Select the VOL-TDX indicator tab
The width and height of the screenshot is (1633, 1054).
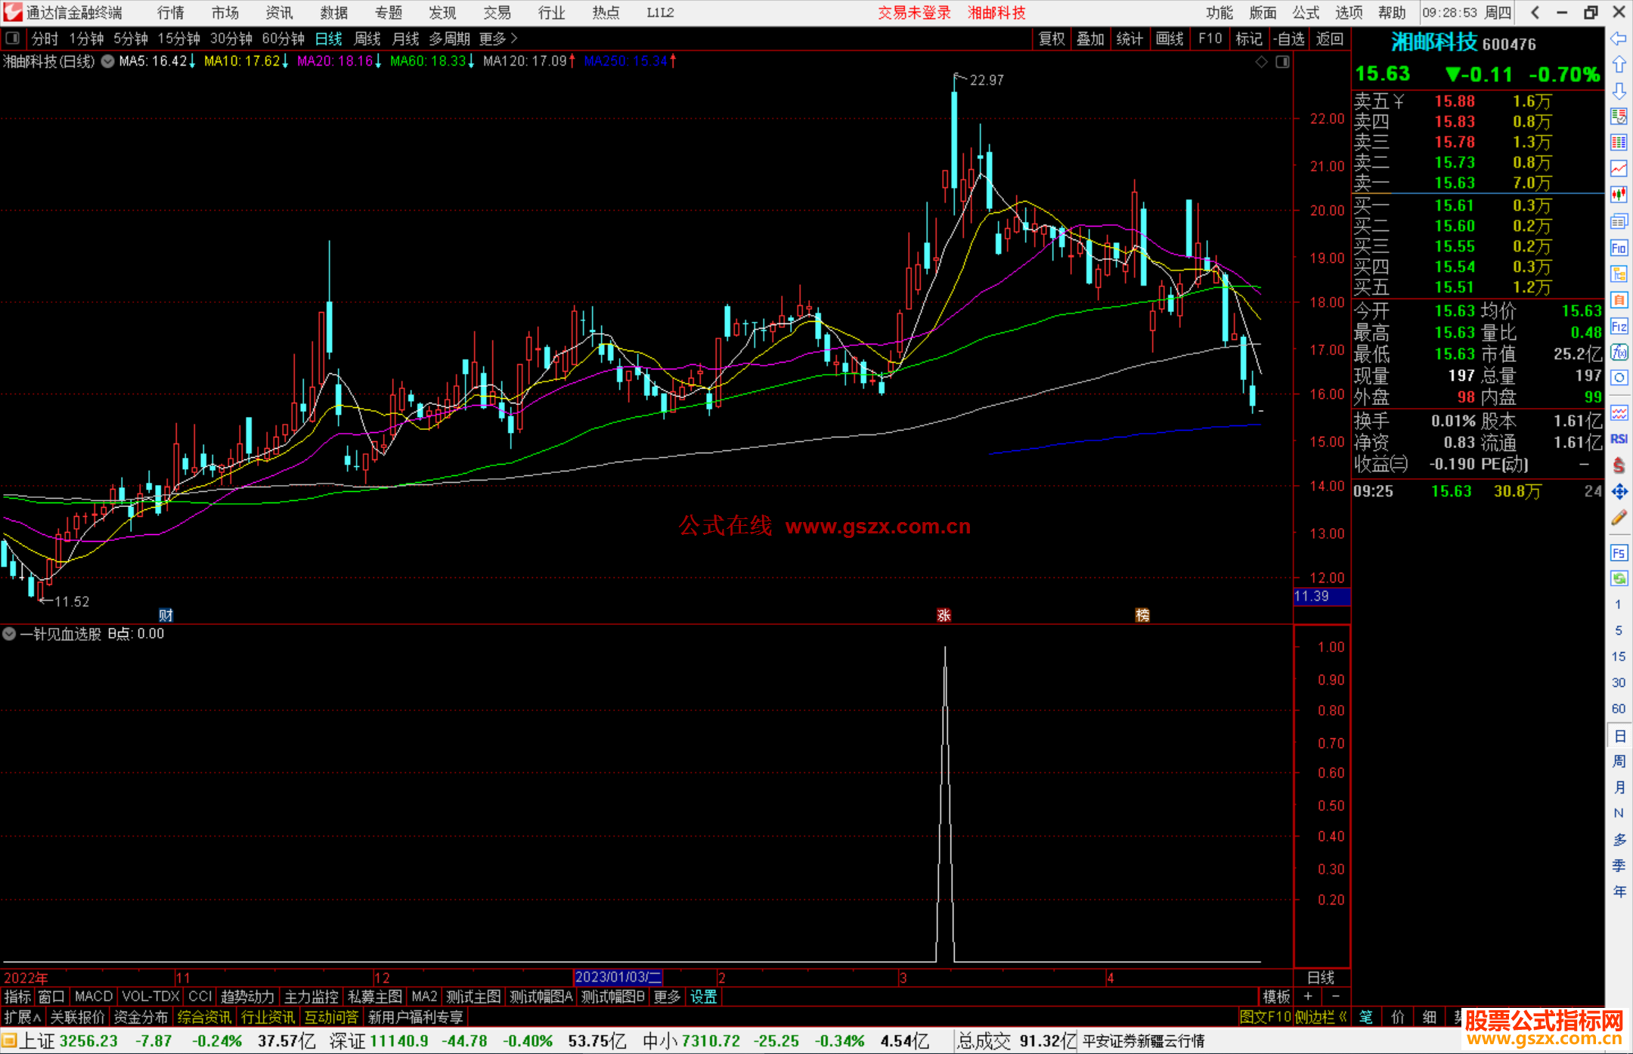(x=150, y=997)
